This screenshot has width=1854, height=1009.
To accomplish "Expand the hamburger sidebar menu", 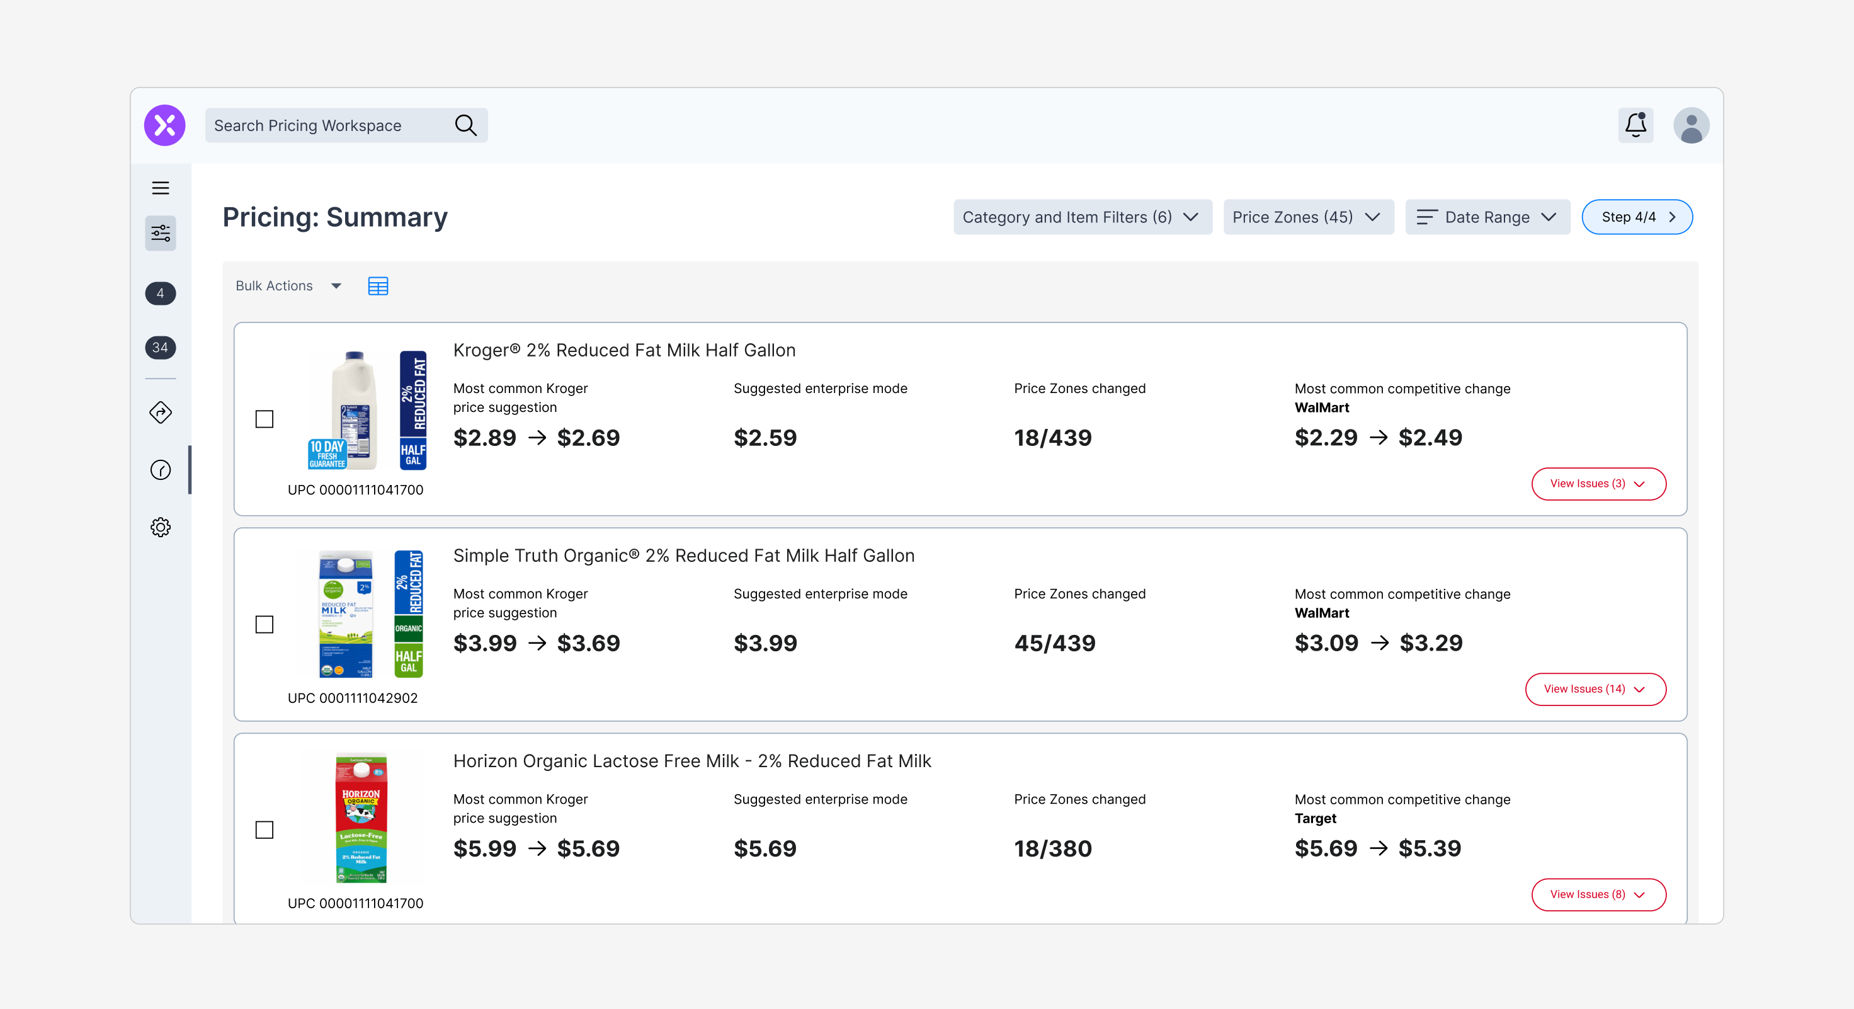I will [161, 188].
